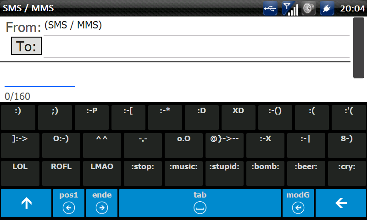The image size is (367, 220).
Task: Click the 0/160 character counter
Action: click(17, 96)
